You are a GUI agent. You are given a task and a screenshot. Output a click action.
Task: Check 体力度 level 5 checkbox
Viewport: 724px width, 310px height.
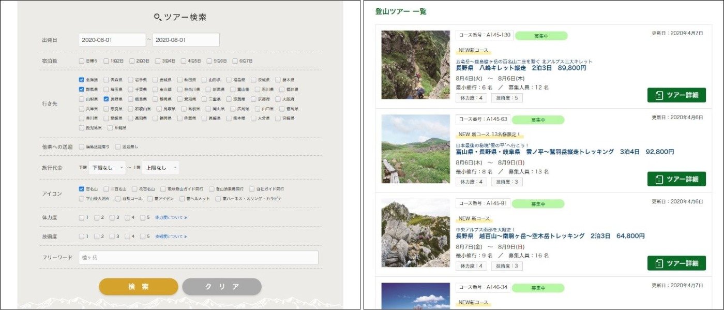(x=143, y=217)
